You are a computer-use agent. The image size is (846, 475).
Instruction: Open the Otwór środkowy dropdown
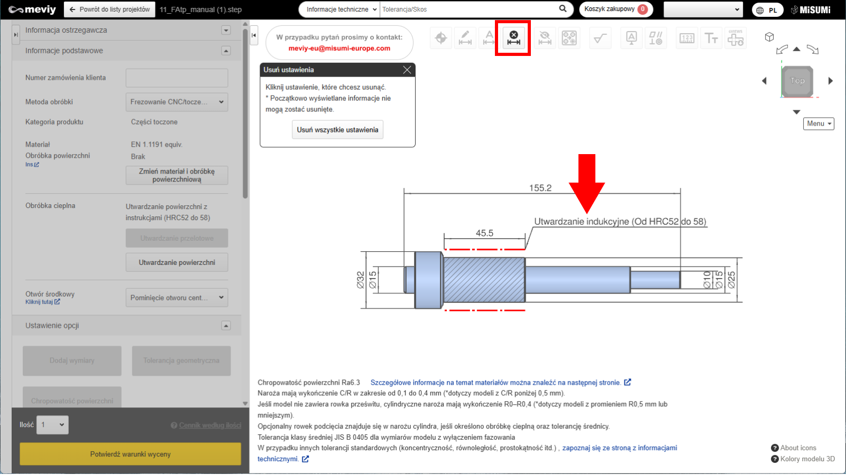(x=177, y=298)
